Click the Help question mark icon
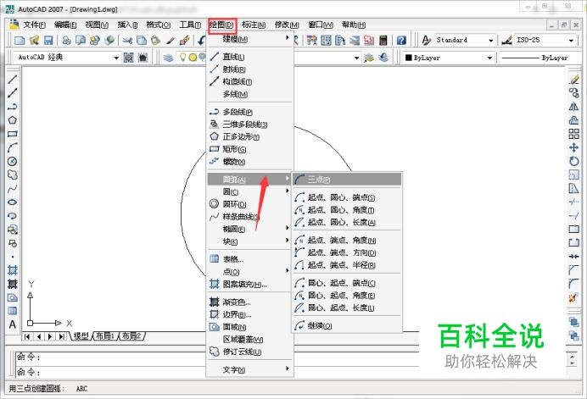The image size is (587, 399). pos(401,40)
